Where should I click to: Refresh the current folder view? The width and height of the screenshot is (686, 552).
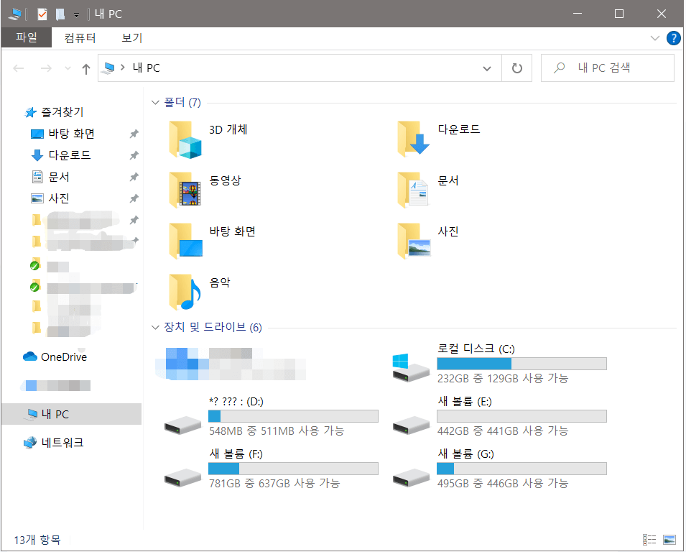click(x=516, y=67)
